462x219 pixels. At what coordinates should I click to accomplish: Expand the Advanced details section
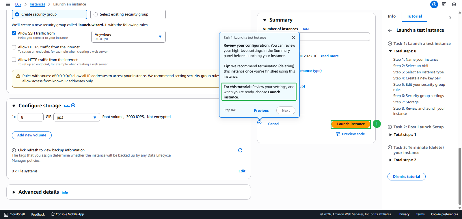[x=14, y=192]
